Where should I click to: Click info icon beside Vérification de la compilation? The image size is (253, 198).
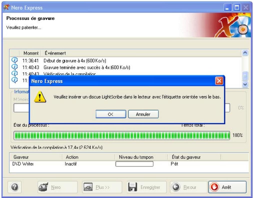click(x=14, y=73)
